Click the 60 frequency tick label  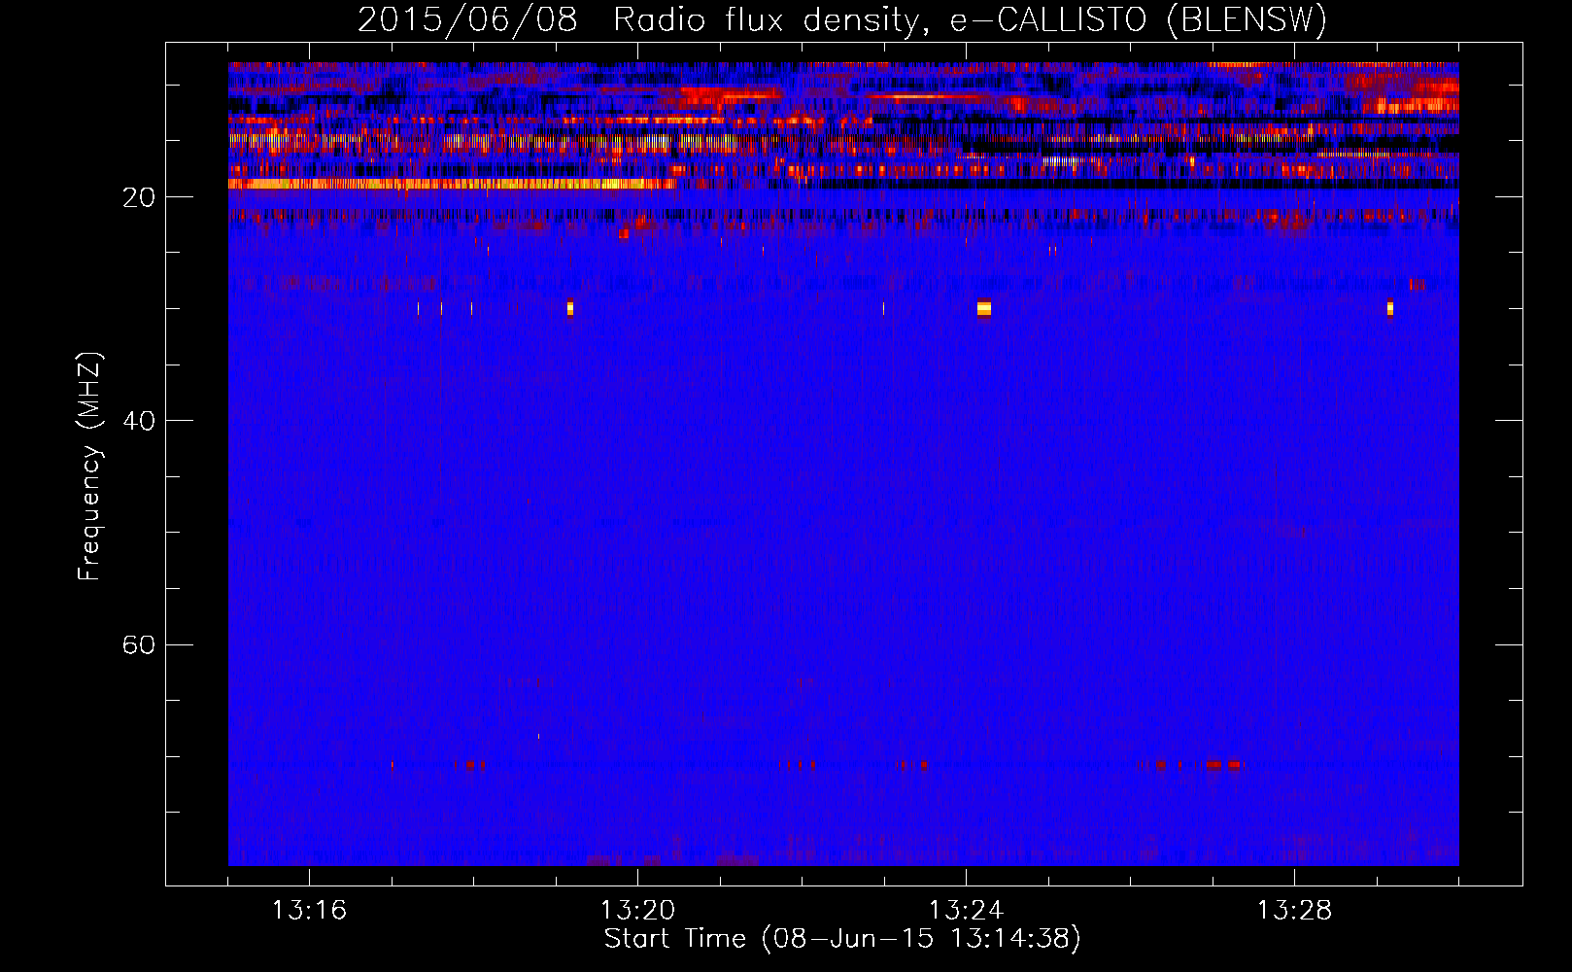[x=139, y=644]
